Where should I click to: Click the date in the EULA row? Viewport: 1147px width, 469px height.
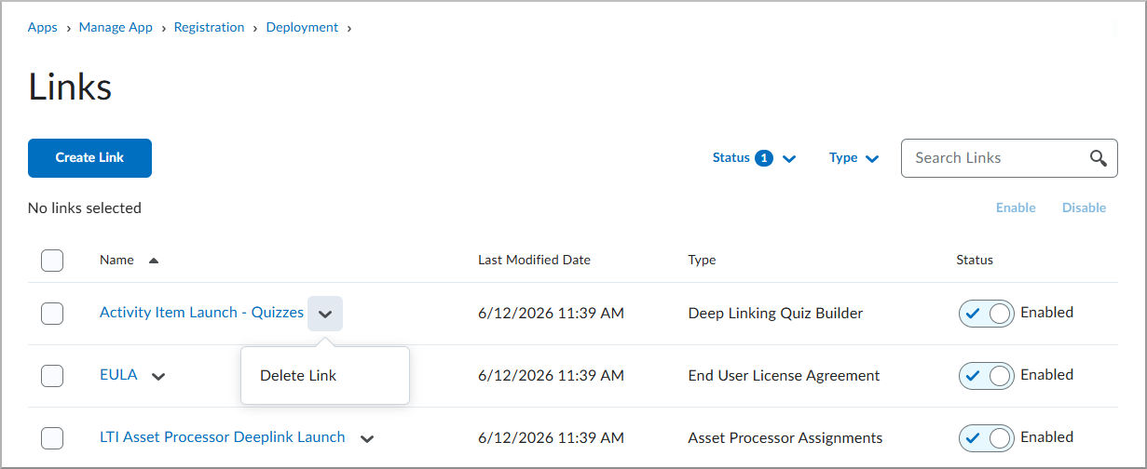[x=551, y=376]
